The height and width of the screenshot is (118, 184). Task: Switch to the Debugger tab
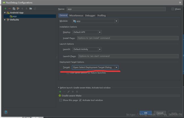pyautogui.click(x=90, y=15)
